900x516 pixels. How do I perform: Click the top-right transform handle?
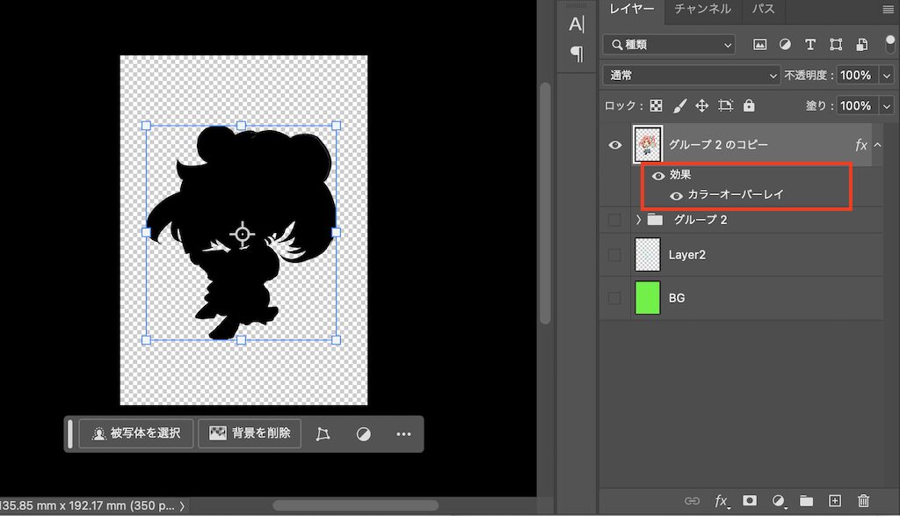[337, 126]
